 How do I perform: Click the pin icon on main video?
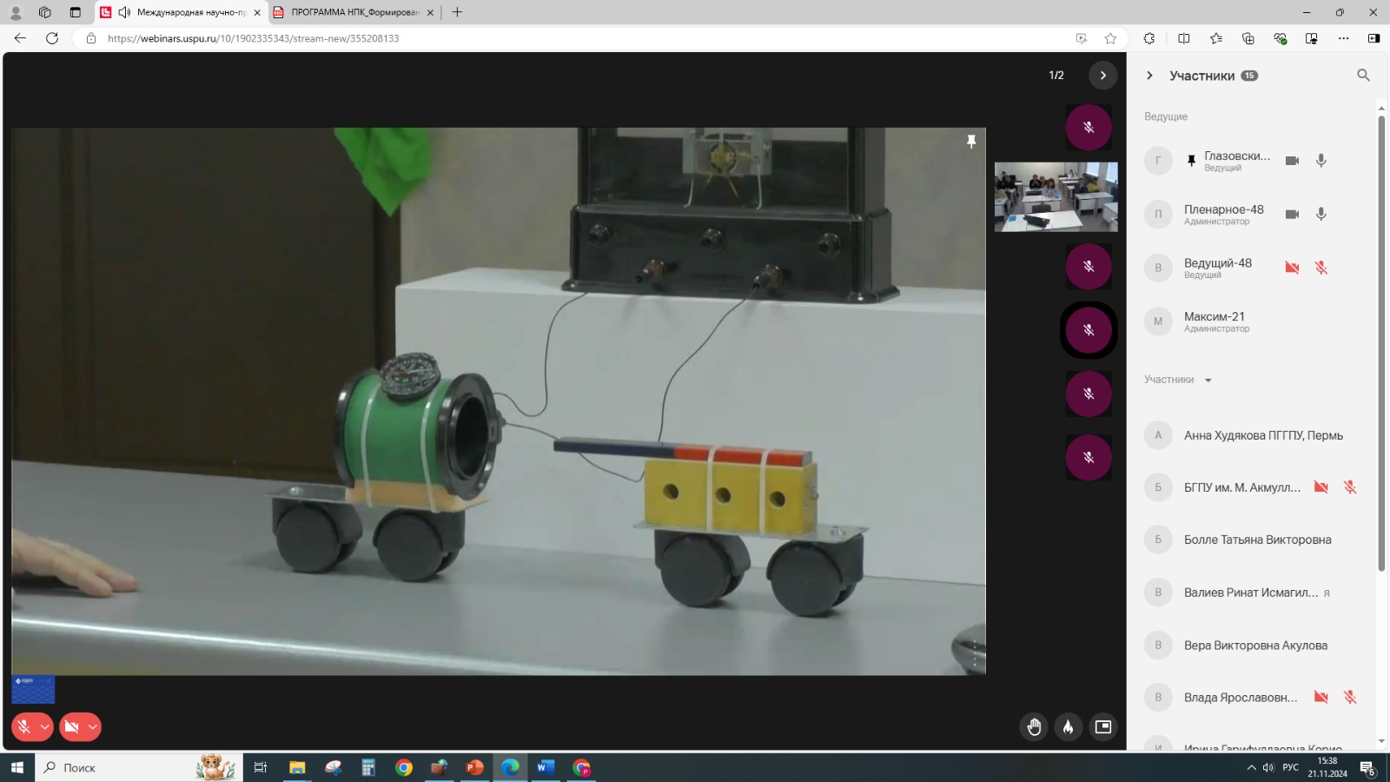971,142
